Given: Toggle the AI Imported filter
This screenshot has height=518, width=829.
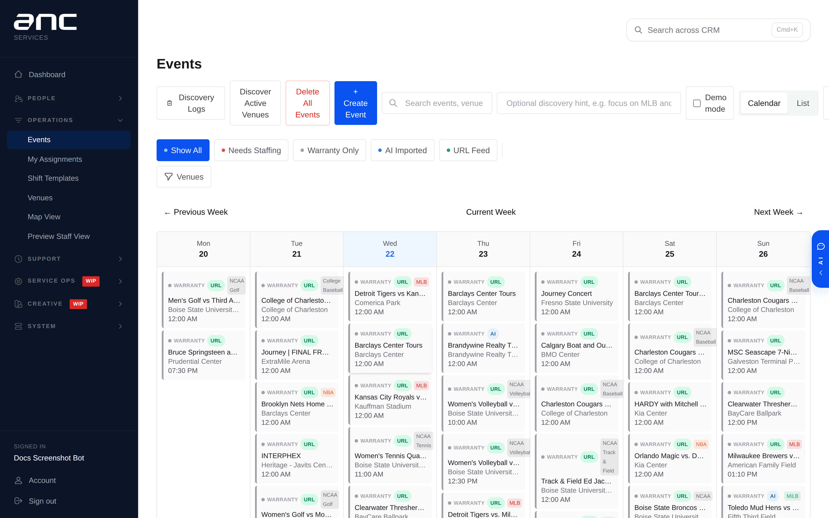Looking at the screenshot, I should pos(402,150).
